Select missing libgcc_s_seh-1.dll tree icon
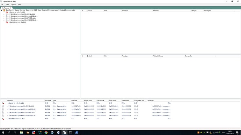This screenshot has height=135, width=241. [7, 12]
